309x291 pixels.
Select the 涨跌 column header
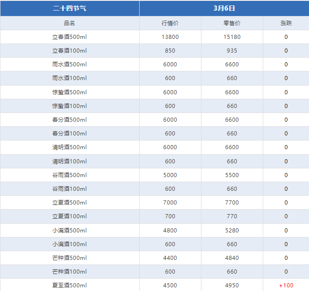(286, 23)
